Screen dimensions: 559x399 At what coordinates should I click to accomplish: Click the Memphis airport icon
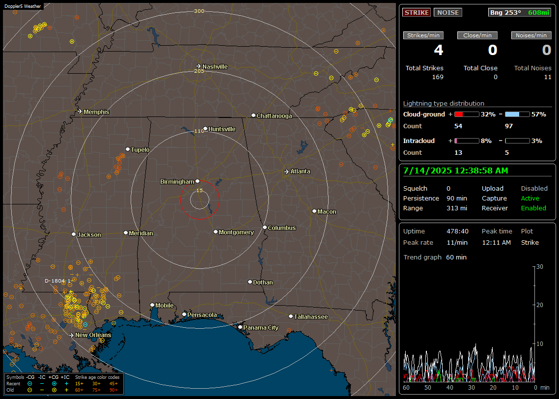pyautogui.click(x=80, y=112)
